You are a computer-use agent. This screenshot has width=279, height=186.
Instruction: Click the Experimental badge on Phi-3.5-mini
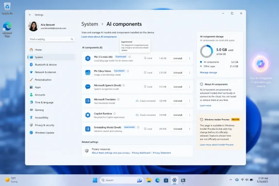coord(121,57)
